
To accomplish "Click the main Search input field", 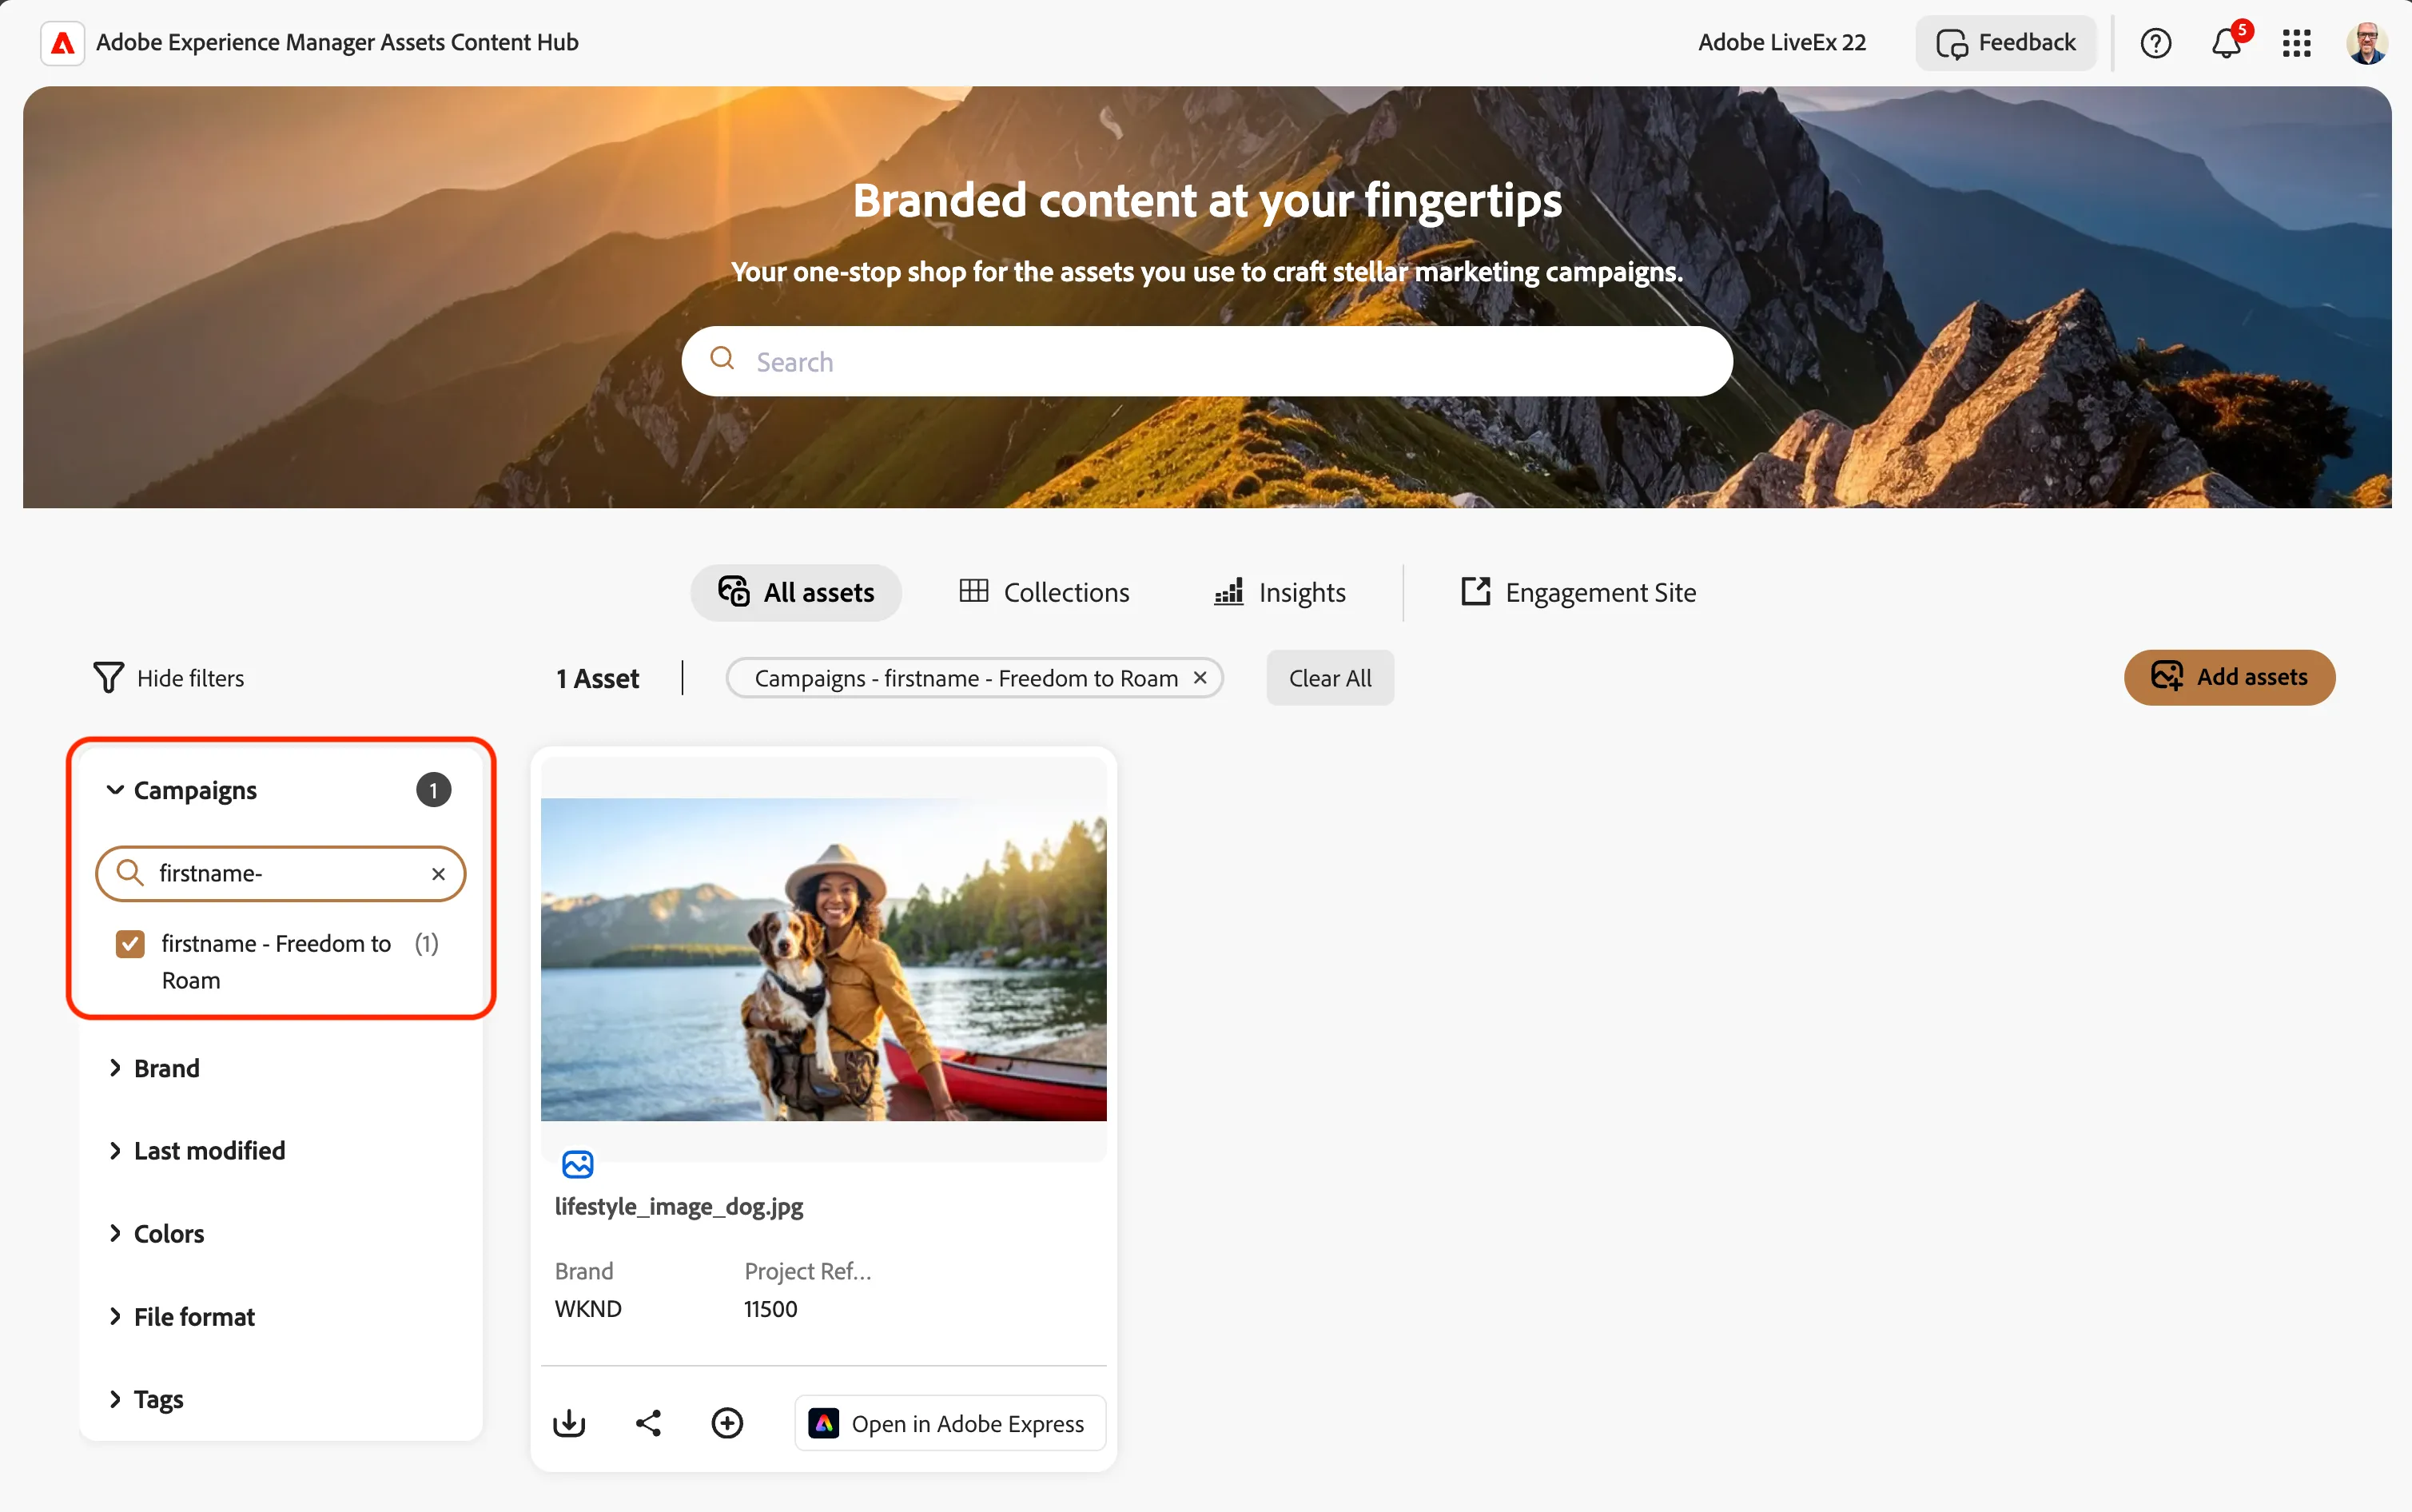I will (1207, 361).
